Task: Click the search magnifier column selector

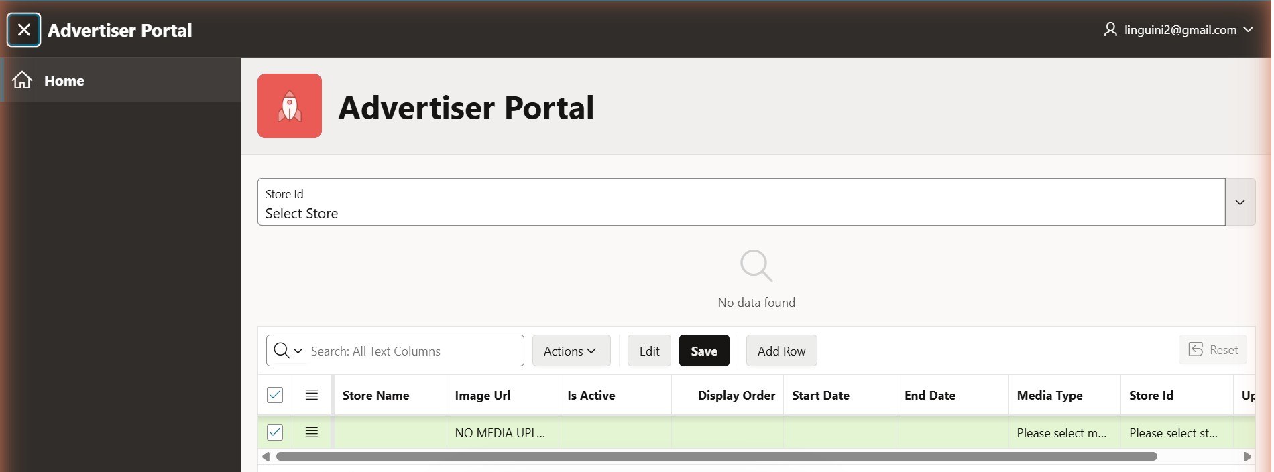Action: pyautogui.click(x=288, y=351)
